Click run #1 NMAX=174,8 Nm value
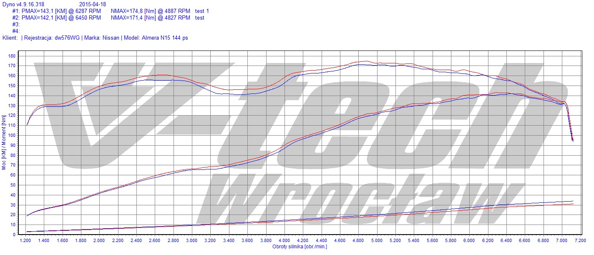The height and width of the screenshot is (255, 594). click(151, 11)
